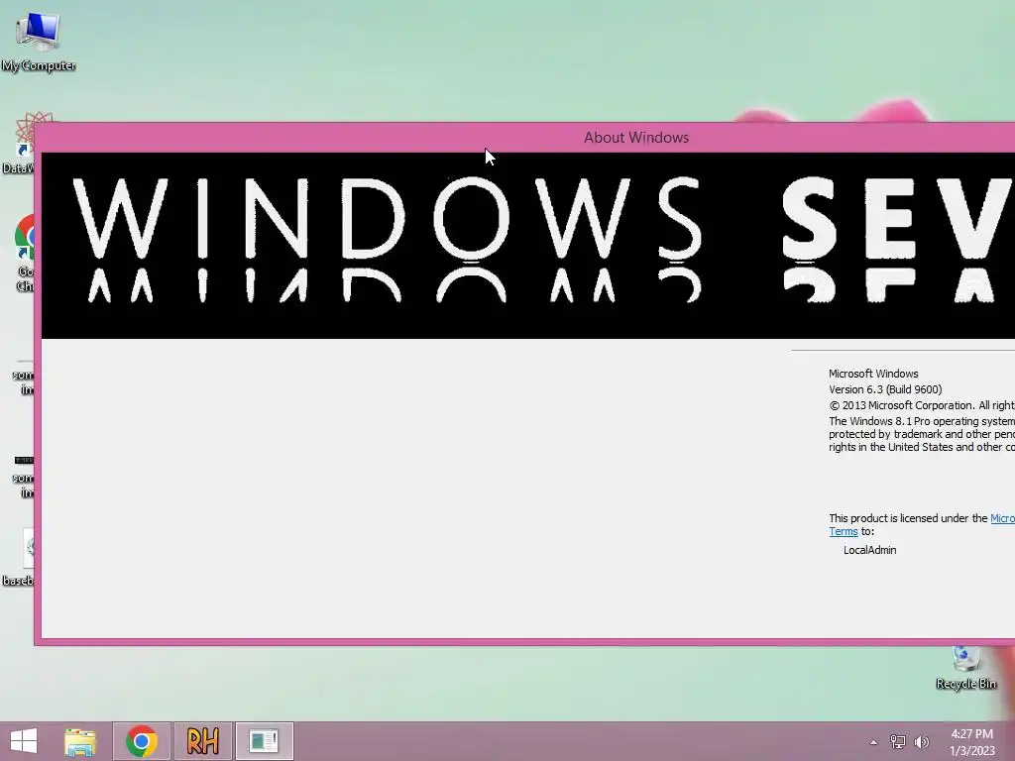The image size is (1015, 761).
Task: Select the © 2013 Microsoft Corporation copyright text
Action: click(x=922, y=405)
